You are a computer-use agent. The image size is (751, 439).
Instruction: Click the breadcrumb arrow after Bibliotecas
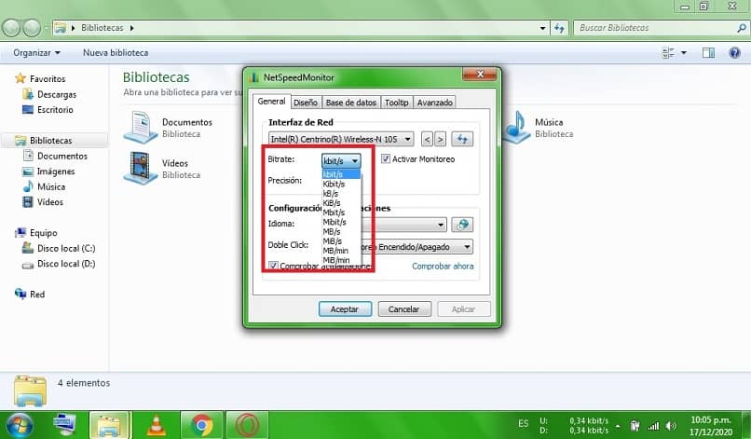131,28
